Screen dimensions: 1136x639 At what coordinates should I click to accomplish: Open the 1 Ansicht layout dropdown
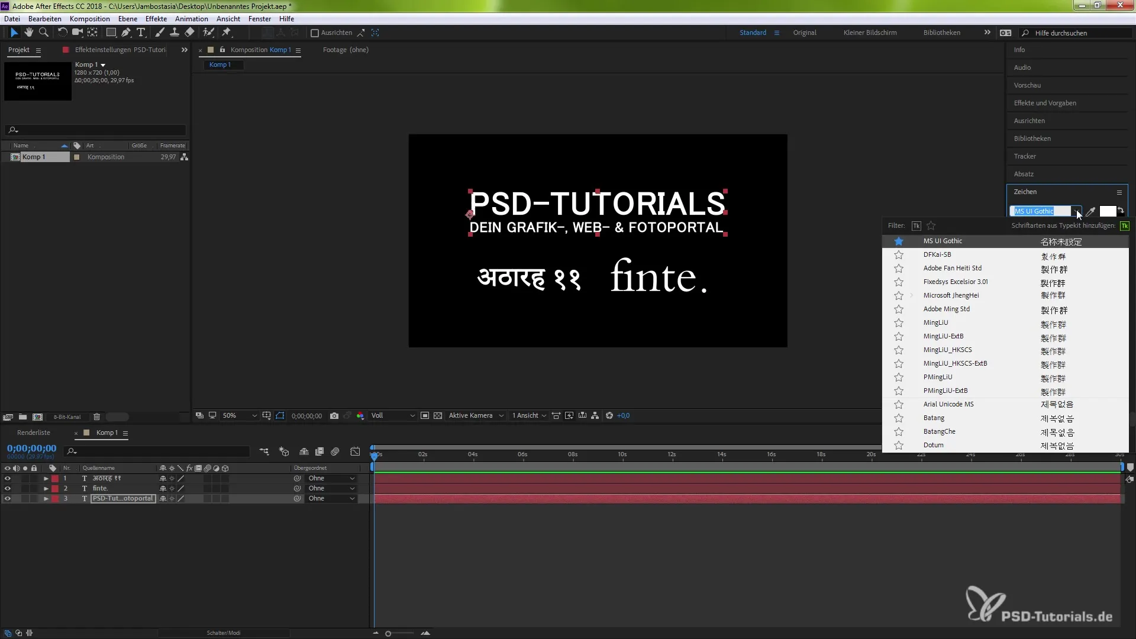529,416
